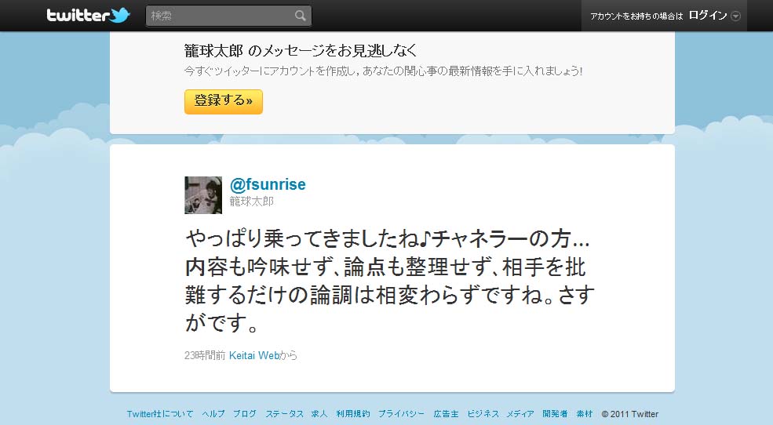
Task: Open the プライバシー footer link
Action: [401, 414]
